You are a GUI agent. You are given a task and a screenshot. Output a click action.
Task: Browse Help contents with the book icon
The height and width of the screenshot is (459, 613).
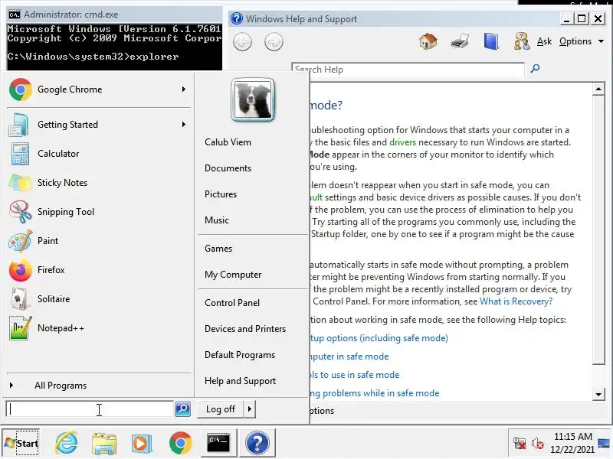[x=491, y=41]
